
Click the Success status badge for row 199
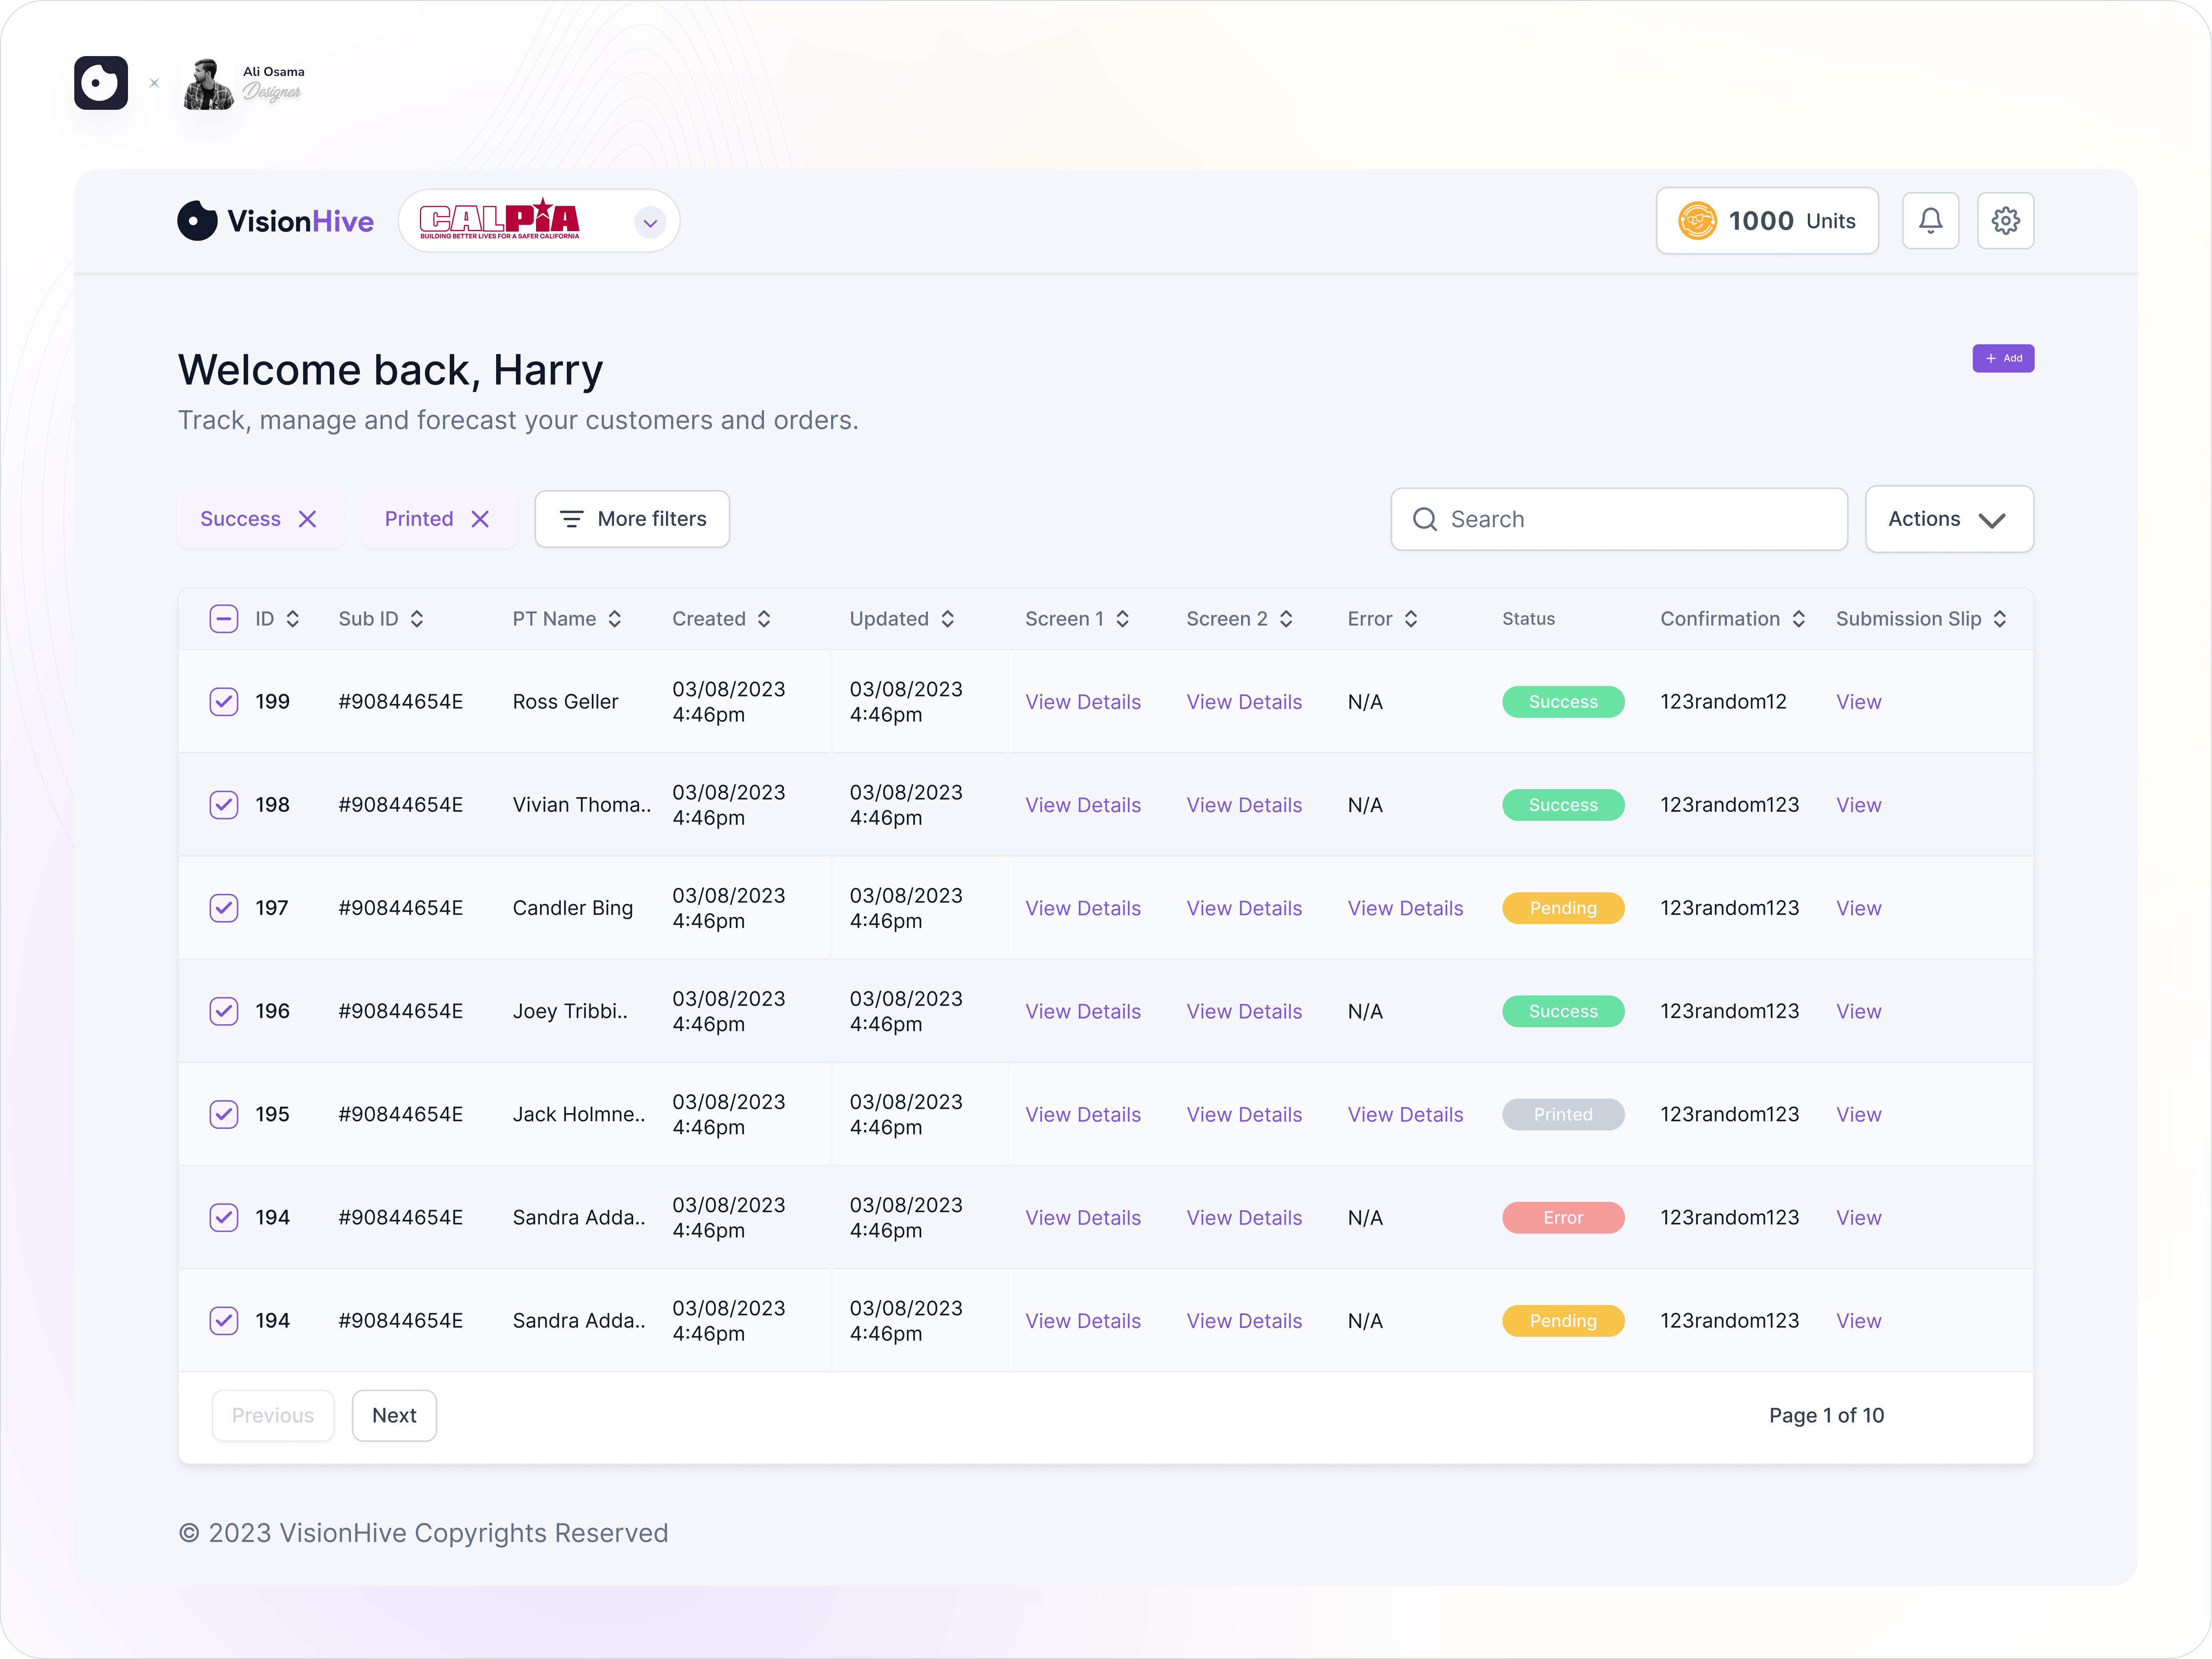click(1563, 702)
